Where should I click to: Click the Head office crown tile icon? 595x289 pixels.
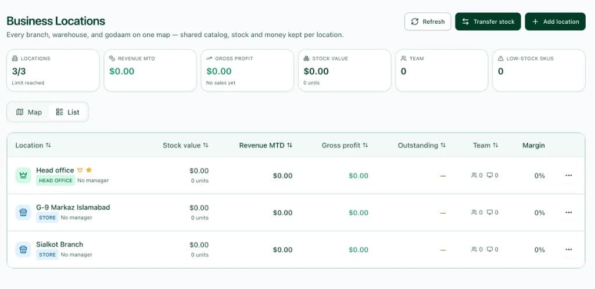click(x=23, y=175)
